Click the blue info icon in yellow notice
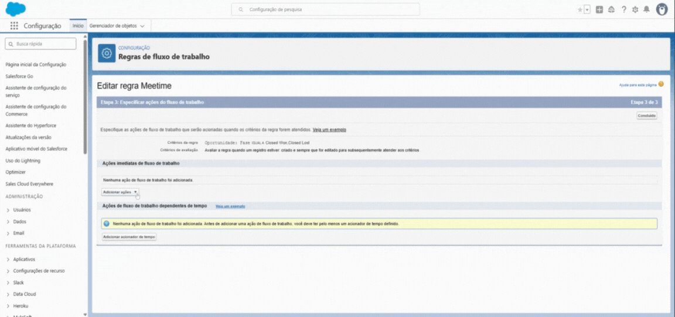The width and height of the screenshot is (675, 317). point(107,223)
